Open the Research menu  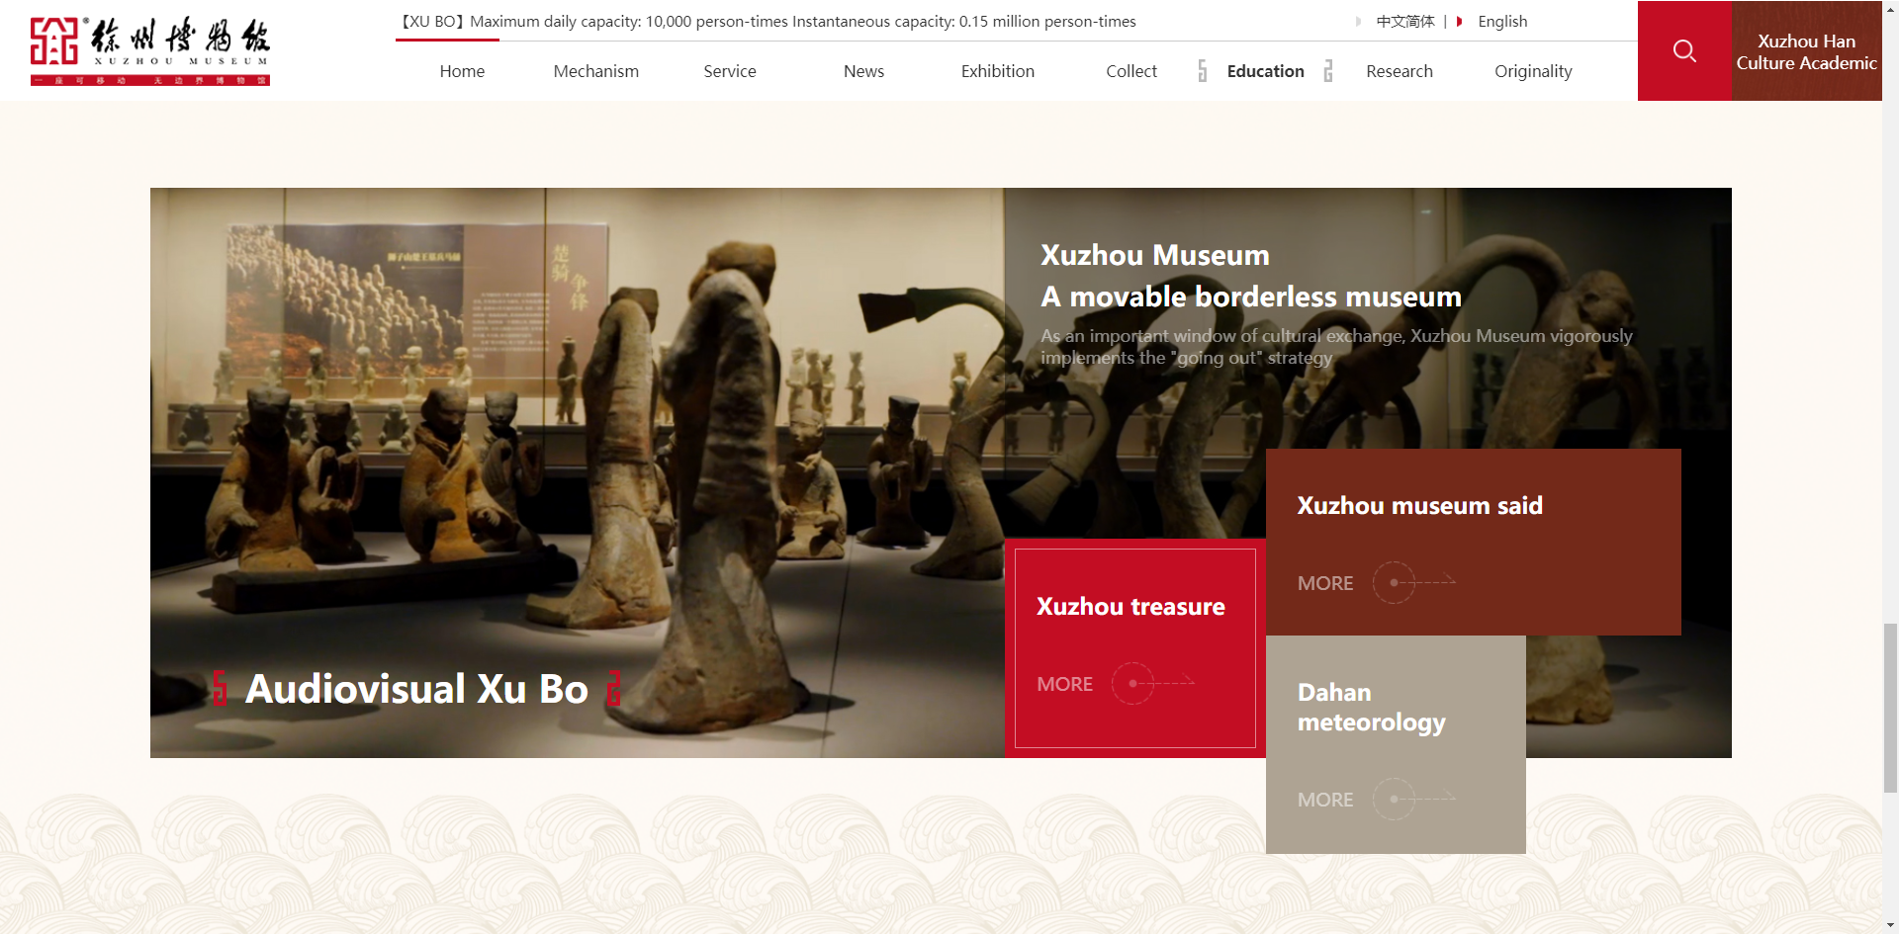pyautogui.click(x=1400, y=71)
